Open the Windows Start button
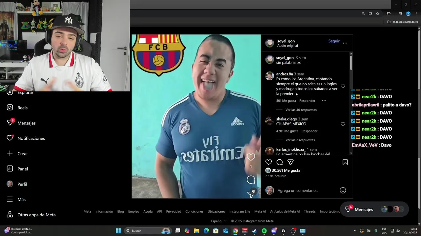Screen dimensions: 421x236 tap(118, 231)
